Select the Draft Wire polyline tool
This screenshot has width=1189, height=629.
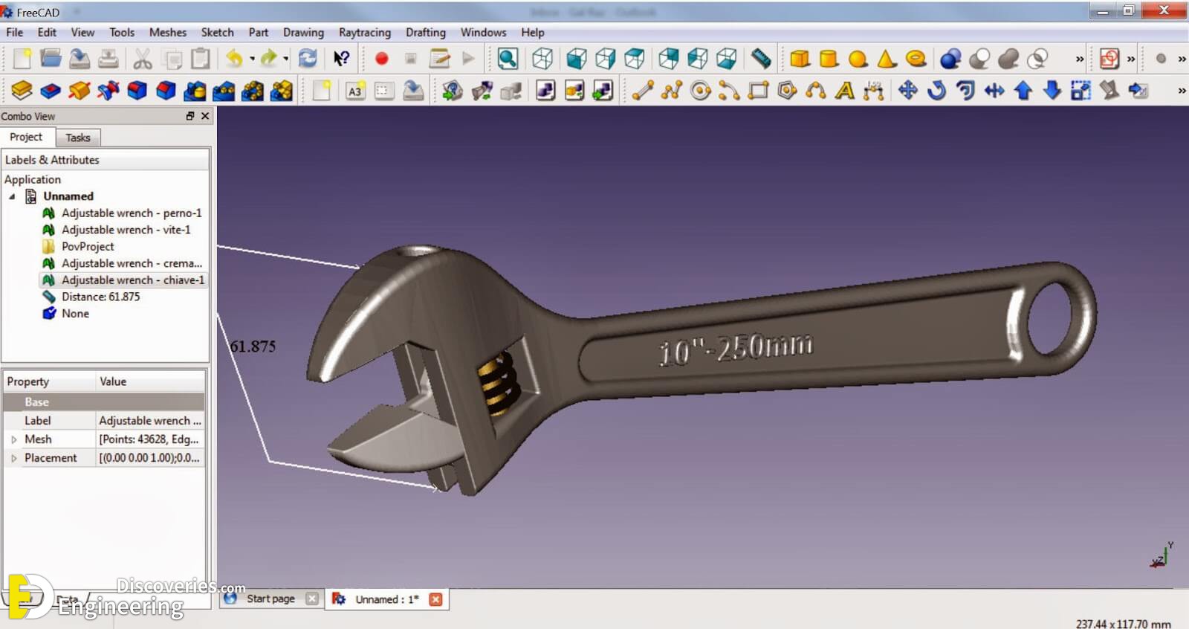(x=672, y=90)
